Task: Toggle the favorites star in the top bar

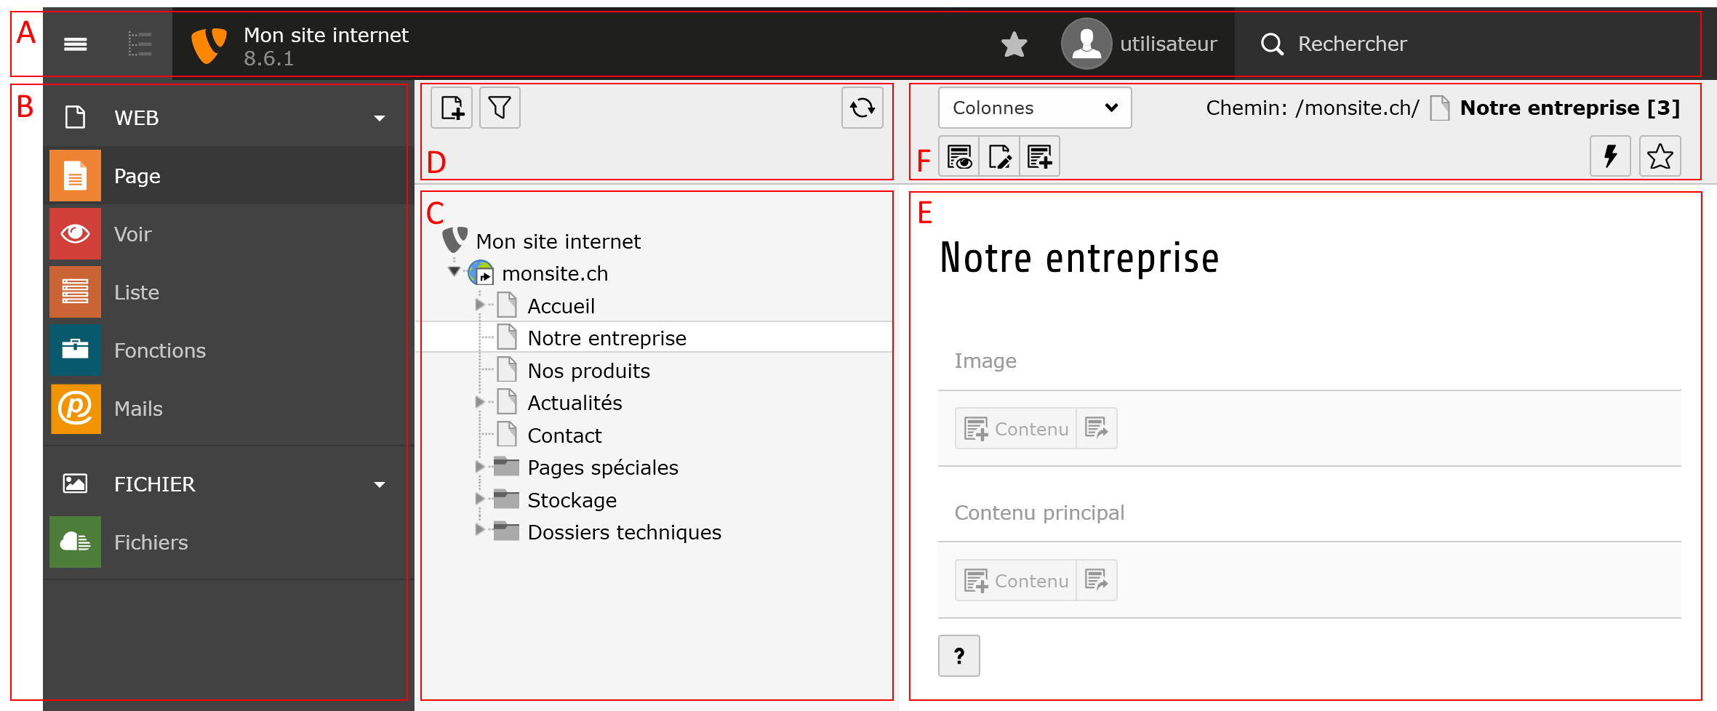Action: click(x=1013, y=44)
